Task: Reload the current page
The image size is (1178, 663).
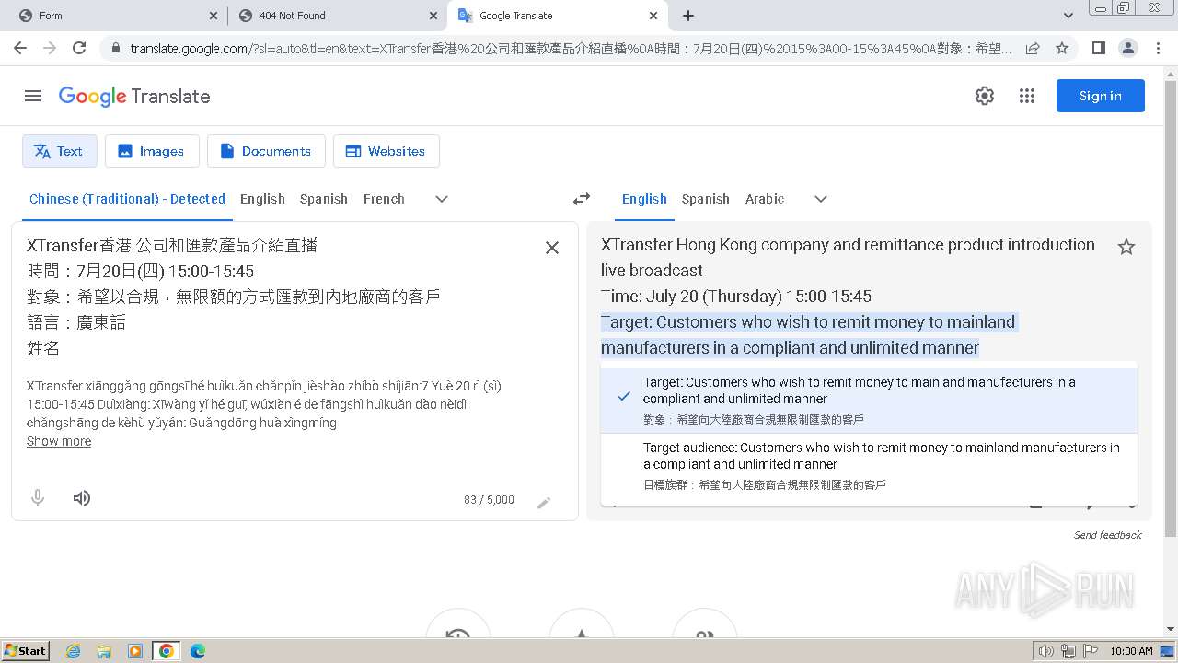Action: 79,48
